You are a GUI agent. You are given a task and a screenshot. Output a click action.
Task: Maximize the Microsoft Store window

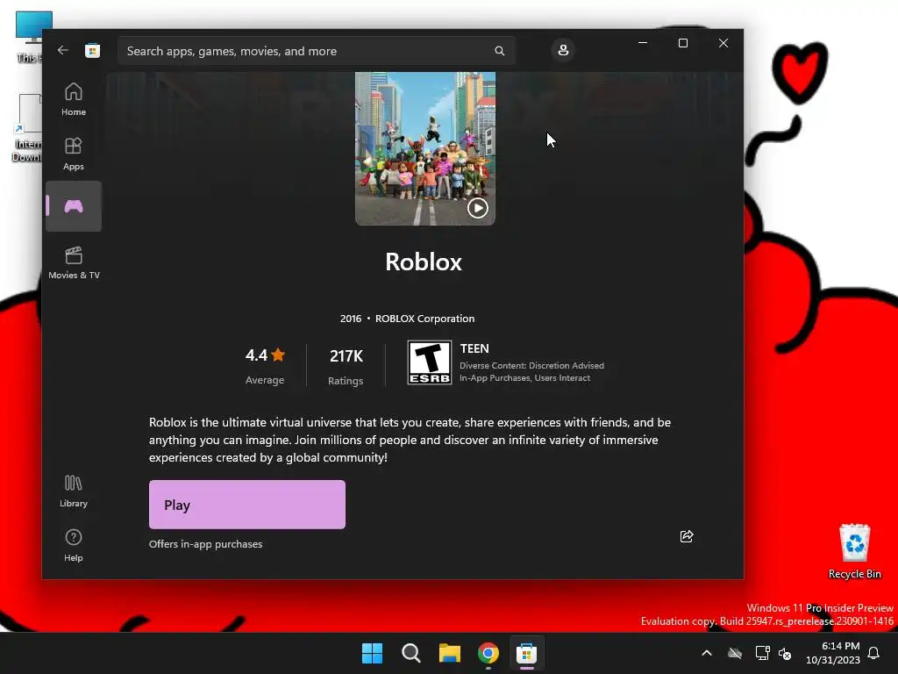(x=682, y=43)
